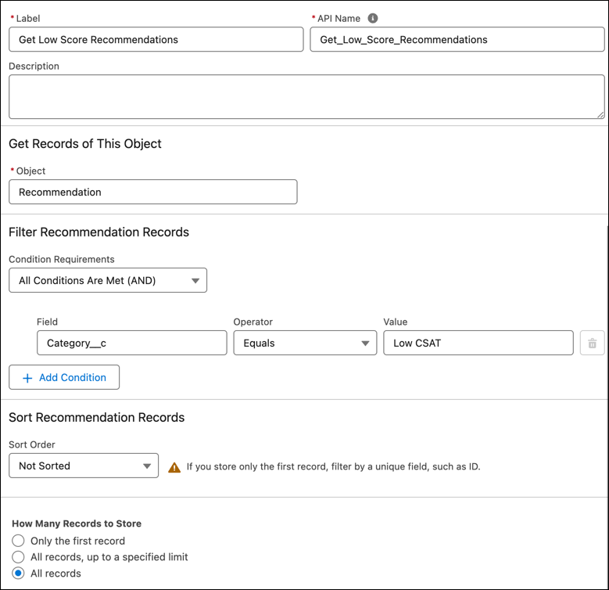
Task: Select Only the first record option
Action: tap(18, 541)
